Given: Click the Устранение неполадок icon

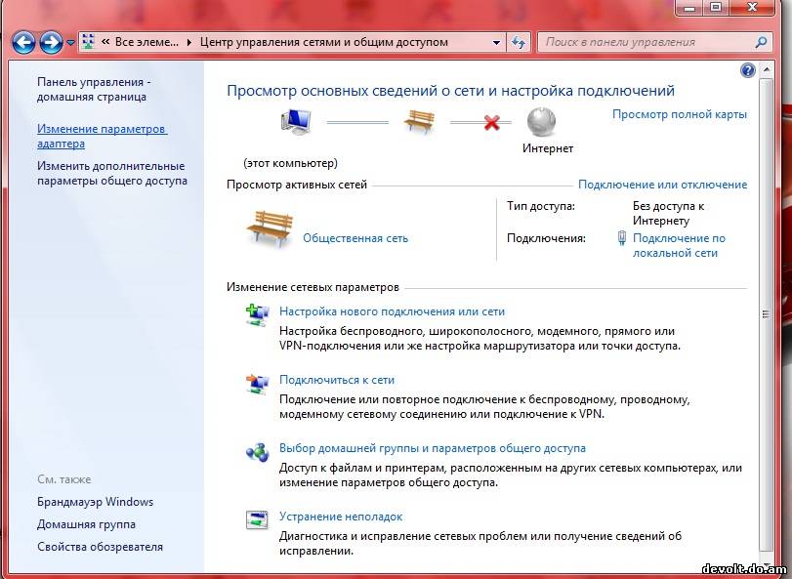Looking at the screenshot, I should click(x=257, y=520).
